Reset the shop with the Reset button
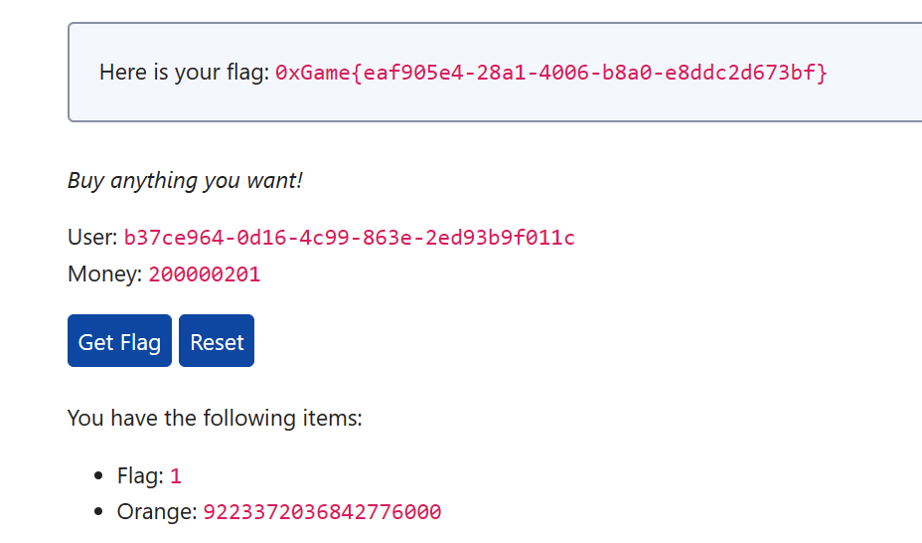 click(217, 341)
